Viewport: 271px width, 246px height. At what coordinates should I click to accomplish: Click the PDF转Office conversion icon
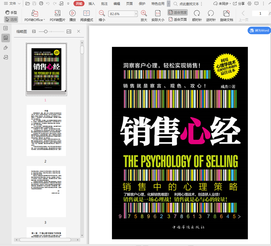35,13
